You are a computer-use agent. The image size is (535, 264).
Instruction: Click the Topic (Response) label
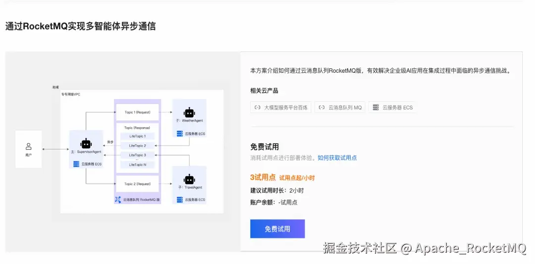pos(137,128)
